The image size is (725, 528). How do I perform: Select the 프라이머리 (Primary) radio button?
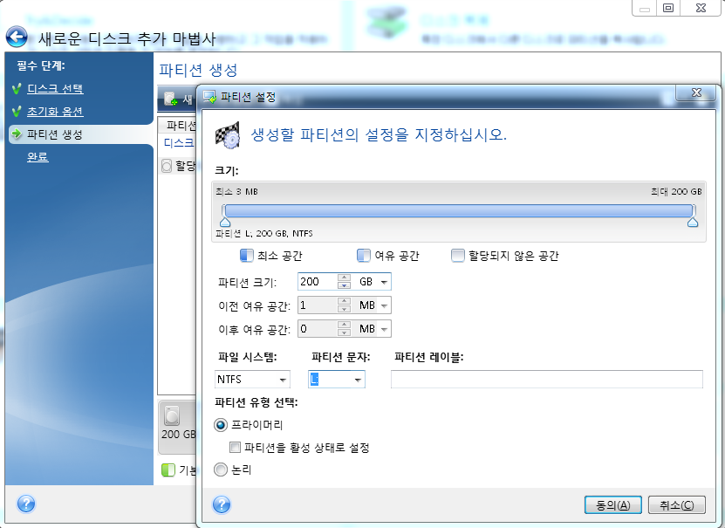(x=222, y=425)
